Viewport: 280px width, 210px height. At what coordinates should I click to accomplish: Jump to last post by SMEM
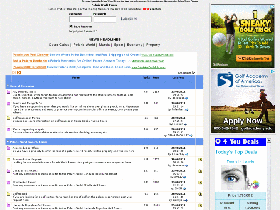pos(184,188)
